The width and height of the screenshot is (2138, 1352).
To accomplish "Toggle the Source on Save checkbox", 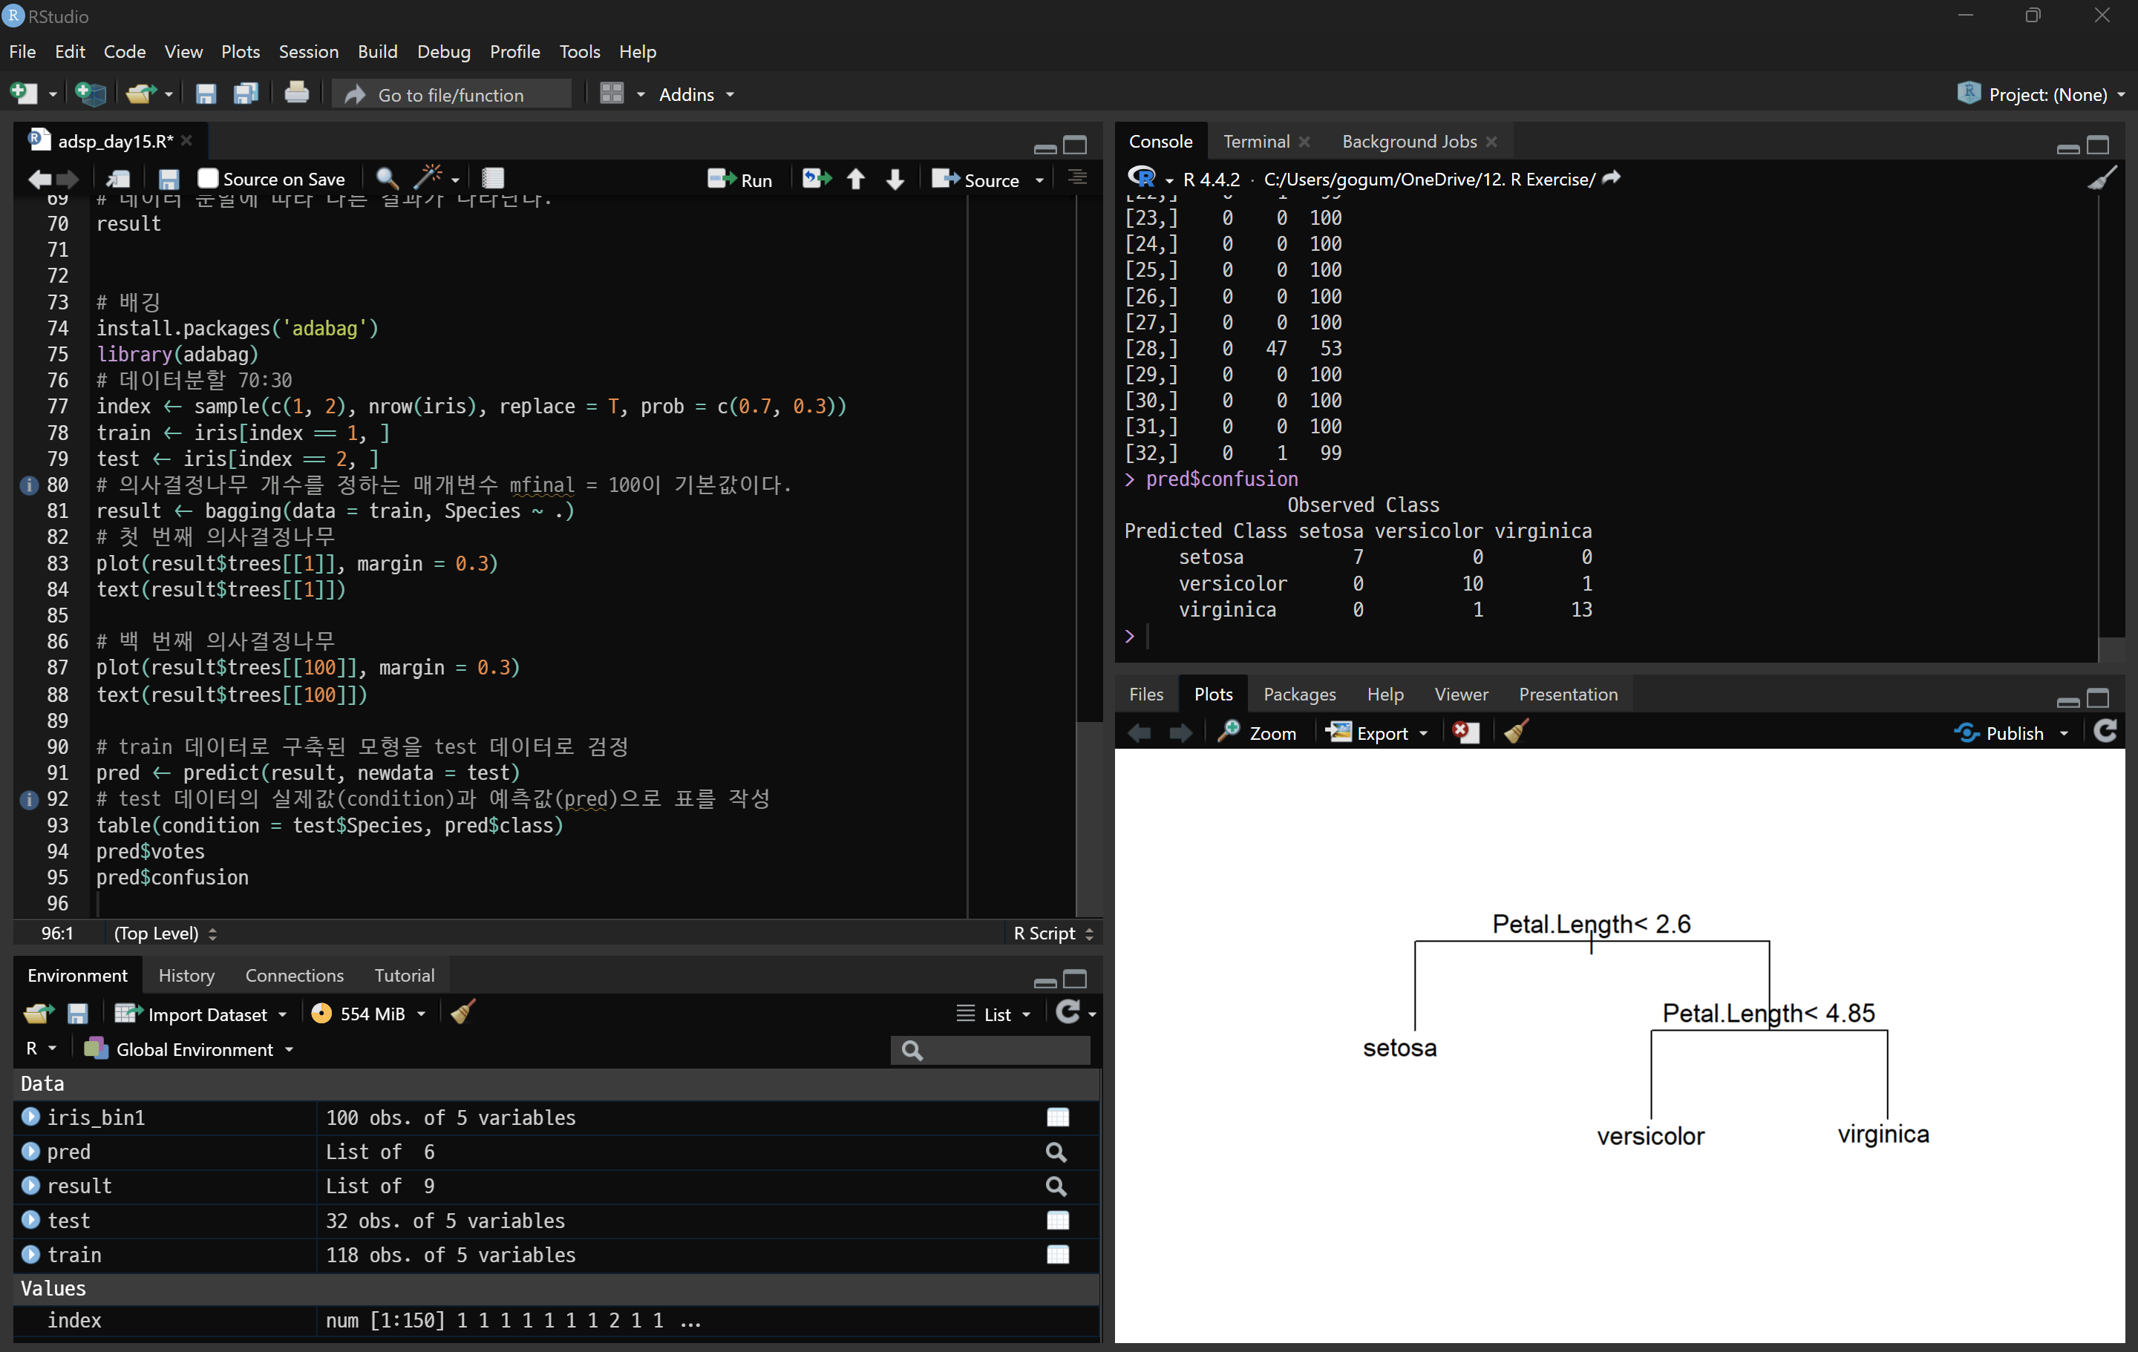I will click(208, 178).
